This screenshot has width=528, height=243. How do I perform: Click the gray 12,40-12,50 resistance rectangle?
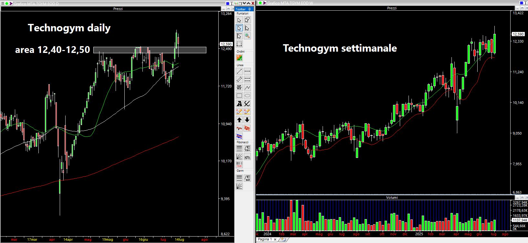coord(150,50)
